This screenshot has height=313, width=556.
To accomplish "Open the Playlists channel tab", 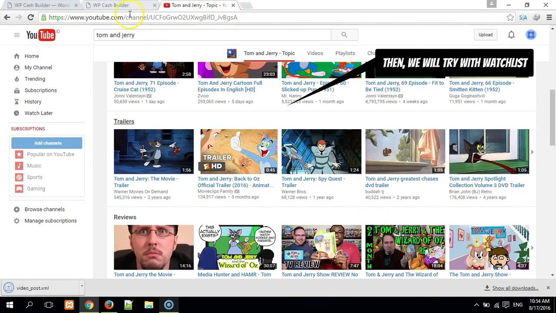I will coord(345,53).
